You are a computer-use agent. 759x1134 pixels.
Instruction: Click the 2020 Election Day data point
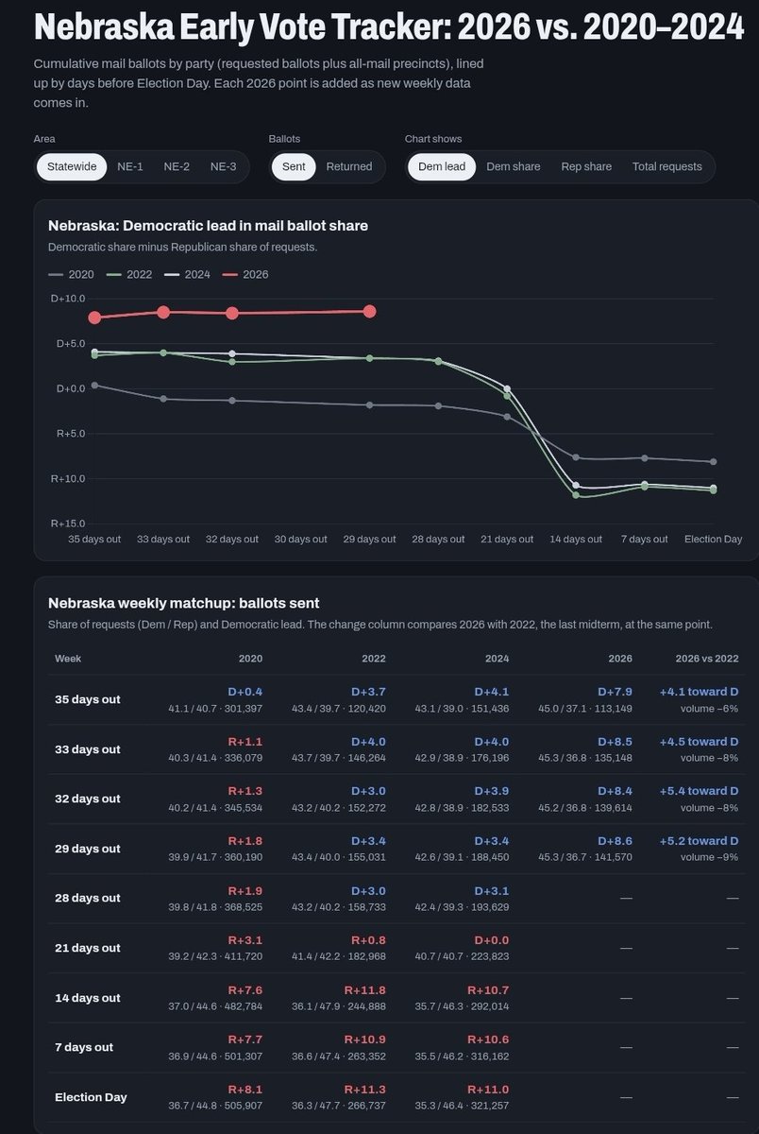point(713,461)
